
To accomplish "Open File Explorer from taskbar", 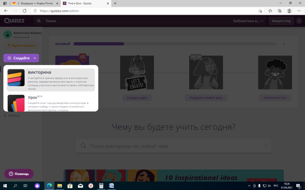I will click(x=60, y=186).
